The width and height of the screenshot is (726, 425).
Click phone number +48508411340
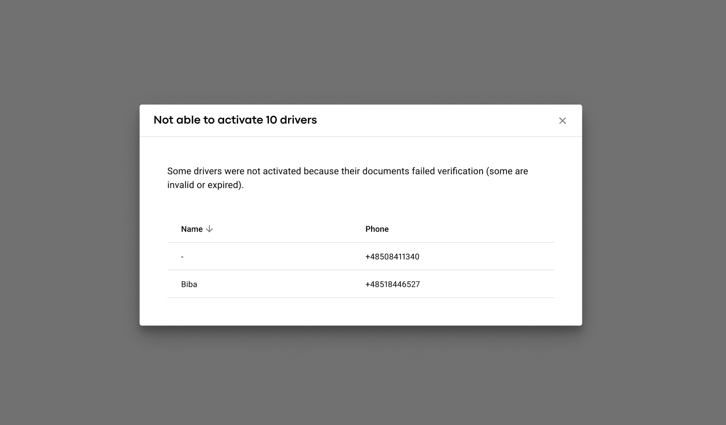[x=392, y=257]
